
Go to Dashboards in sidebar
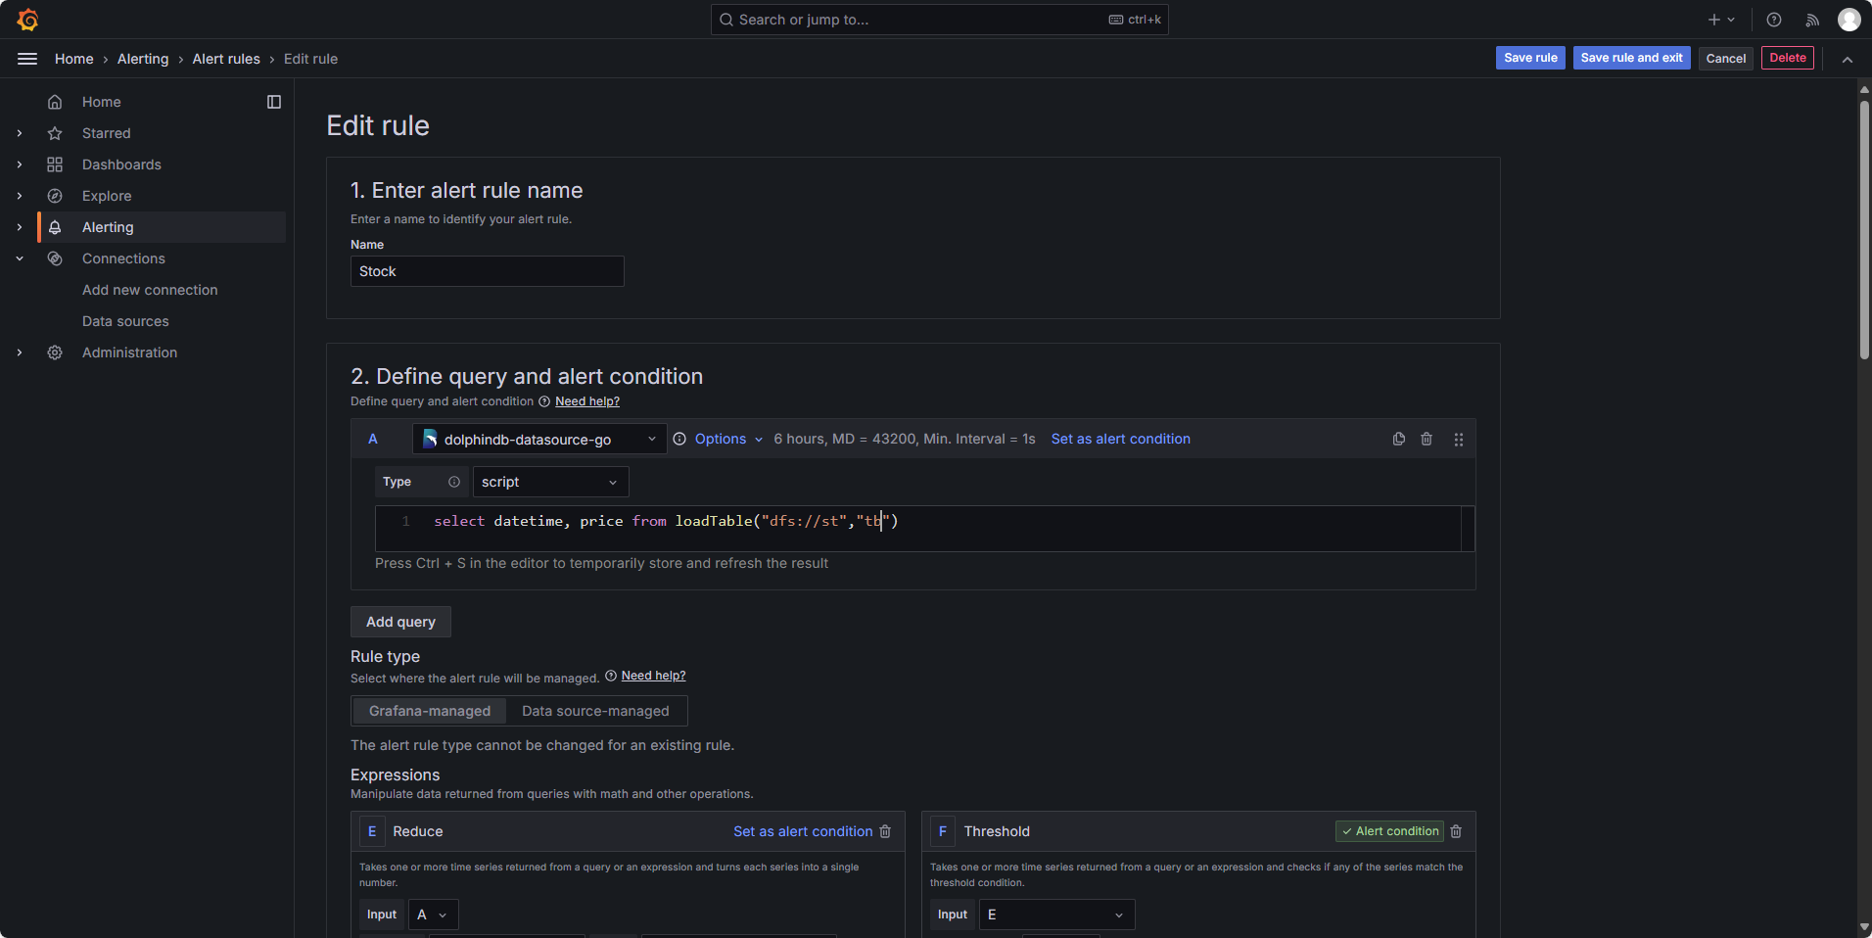(x=121, y=164)
